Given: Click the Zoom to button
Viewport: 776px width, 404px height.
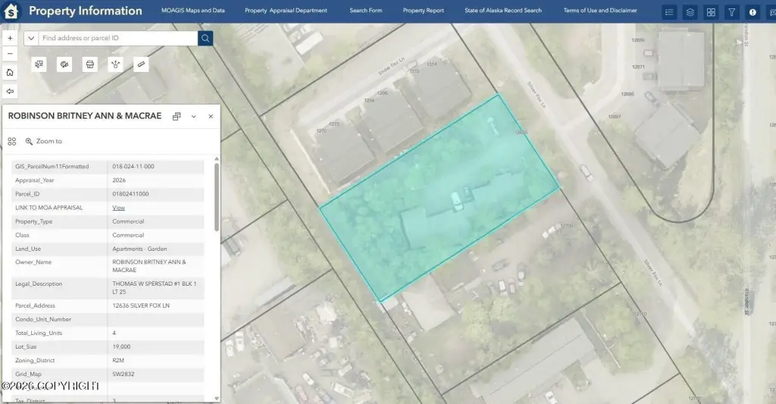Looking at the screenshot, I should 44,141.
